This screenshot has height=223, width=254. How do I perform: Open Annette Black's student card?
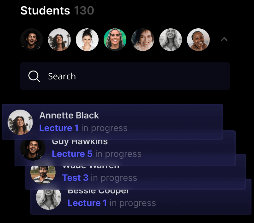click(x=112, y=122)
